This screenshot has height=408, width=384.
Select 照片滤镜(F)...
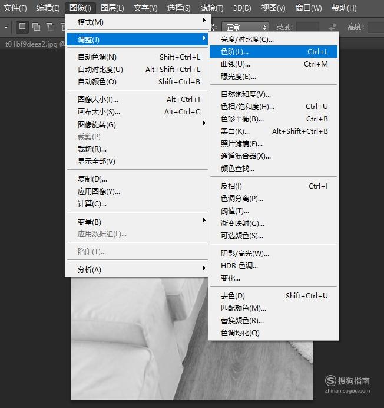tap(273, 144)
